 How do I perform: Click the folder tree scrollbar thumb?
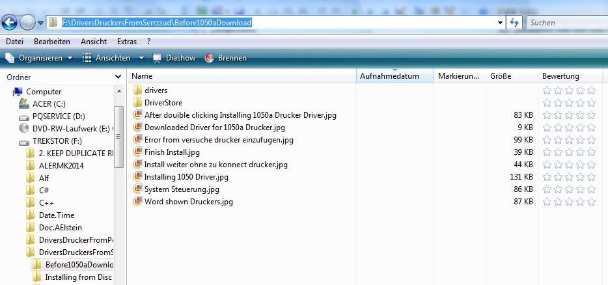click(x=118, y=137)
